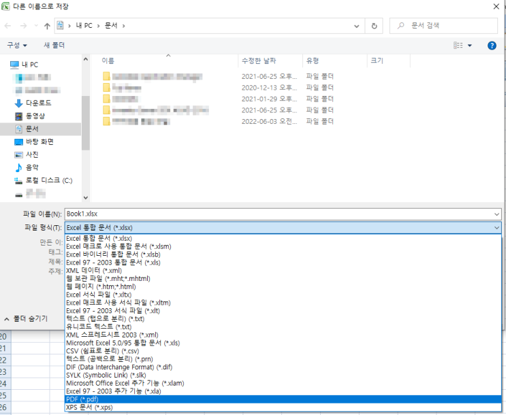Click the Book1.xlsx file name field
This screenshot has height=415, width=506.
[x=279, y=214]
